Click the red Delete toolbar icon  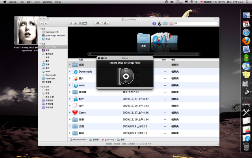tap(171, 24)
